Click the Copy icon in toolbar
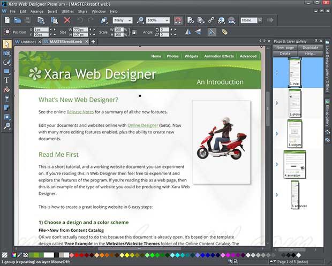This screenshot has width=332, height=266. coord(41,20)
